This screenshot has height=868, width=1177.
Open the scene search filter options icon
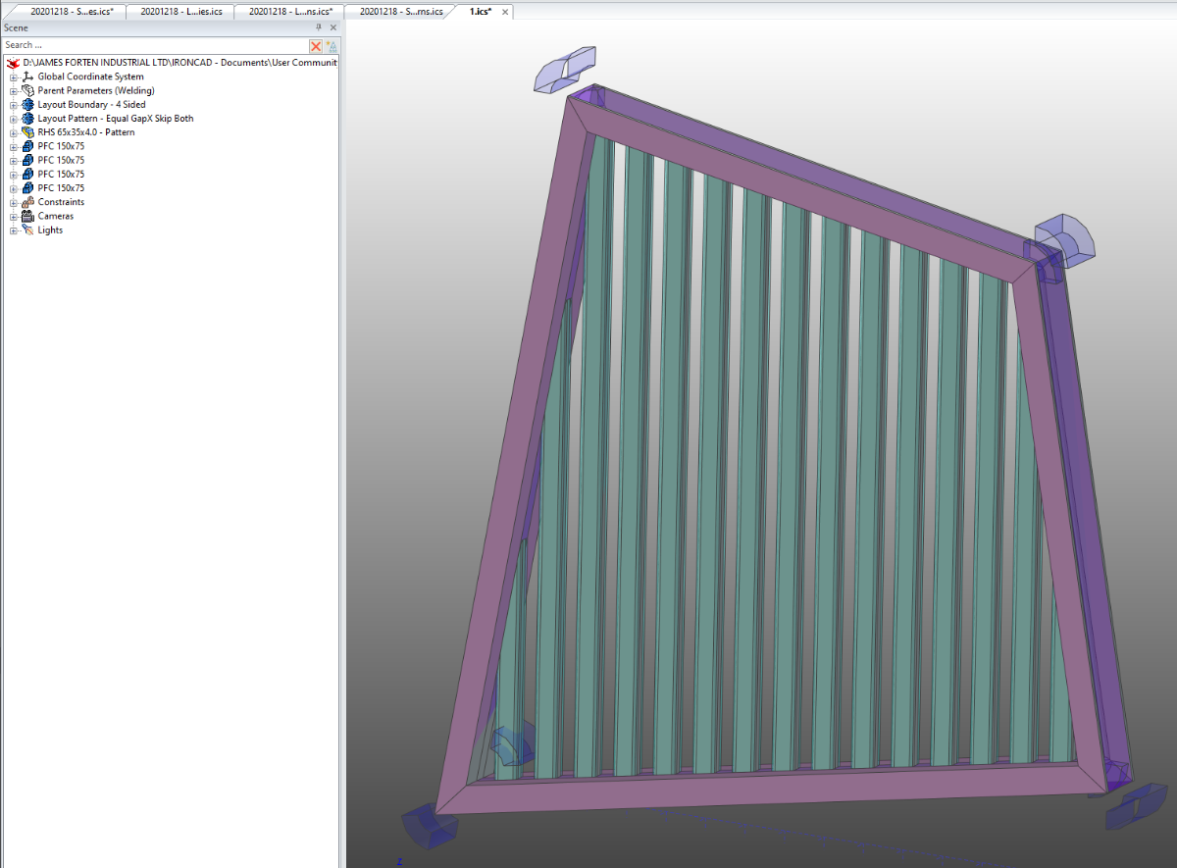332,46
